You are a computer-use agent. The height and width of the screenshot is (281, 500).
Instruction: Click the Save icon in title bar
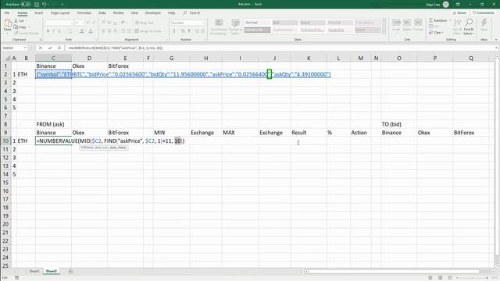37,4
